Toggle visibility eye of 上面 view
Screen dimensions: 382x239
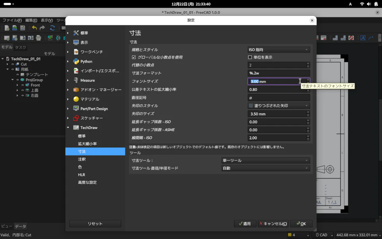tap(22, 90)
